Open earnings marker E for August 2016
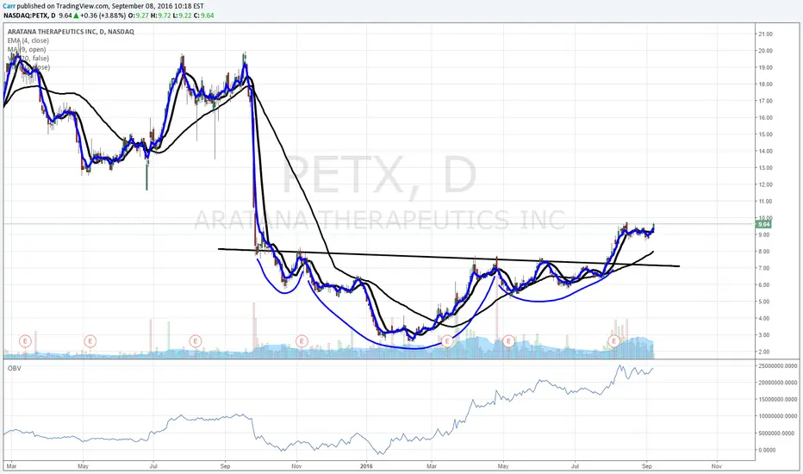Viewport: 803px width, 474px height. pos(613,340)
